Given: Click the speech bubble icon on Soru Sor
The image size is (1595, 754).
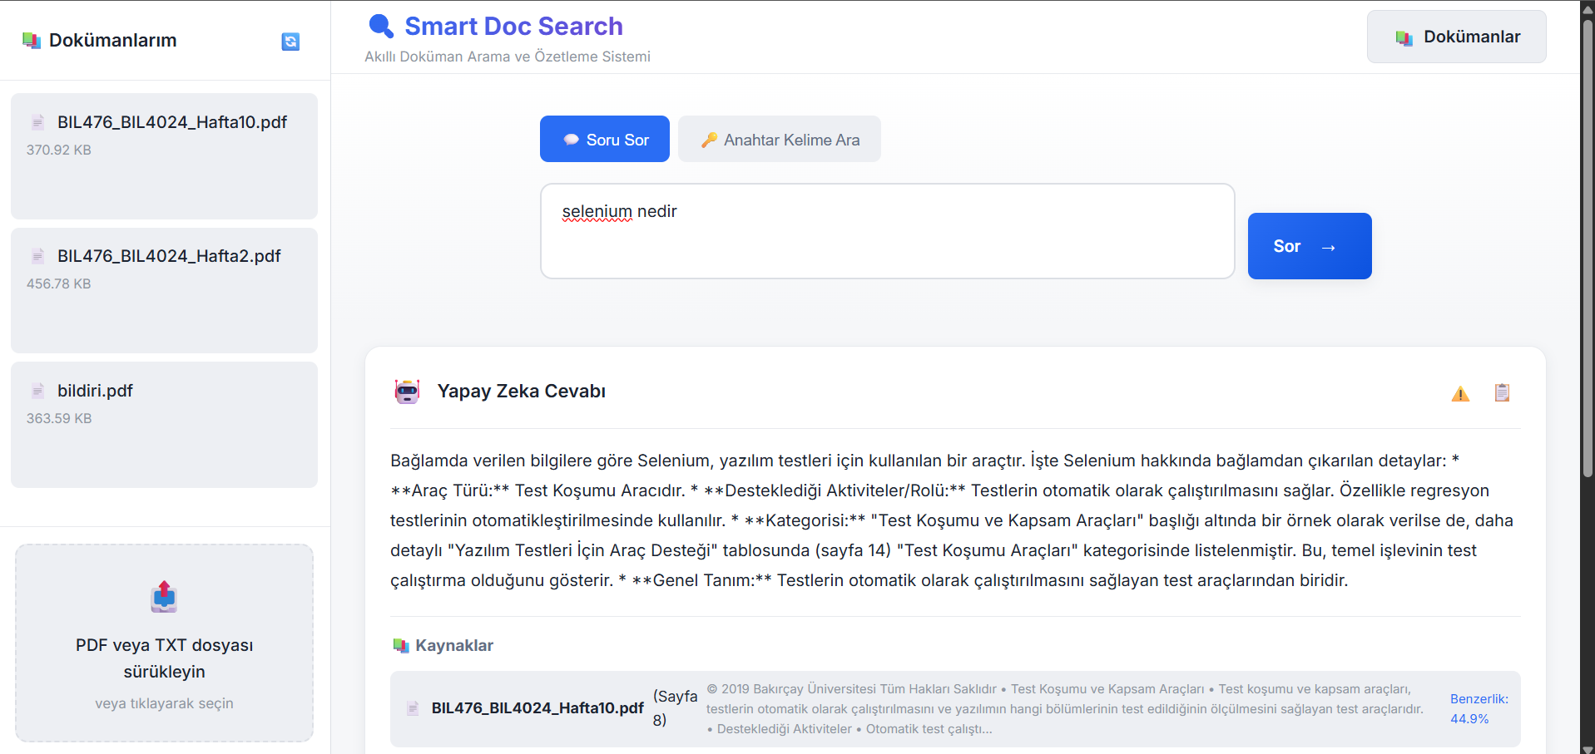Looking at the screenshot, I should tap(570, 139).
